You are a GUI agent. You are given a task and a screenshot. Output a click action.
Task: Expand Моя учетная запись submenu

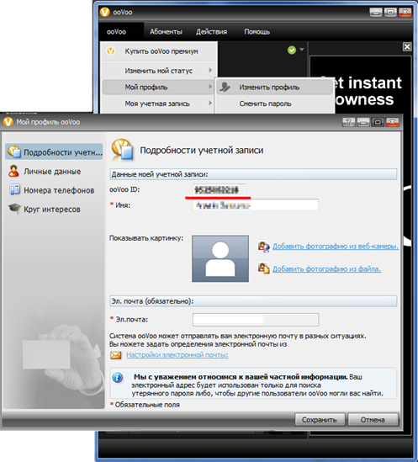[x=158, y=104]
